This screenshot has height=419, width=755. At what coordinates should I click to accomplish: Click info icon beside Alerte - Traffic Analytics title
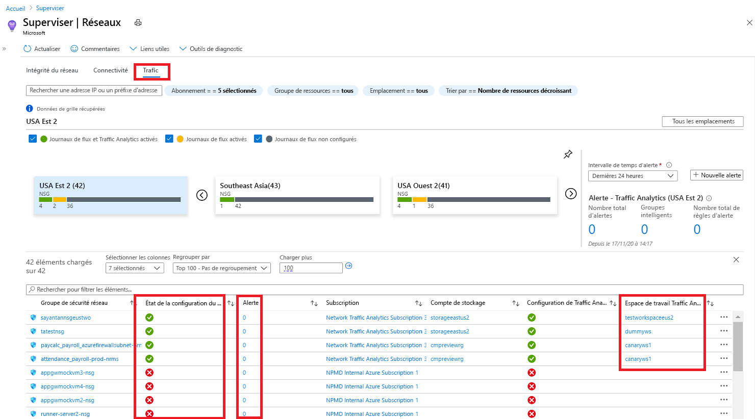709,198
